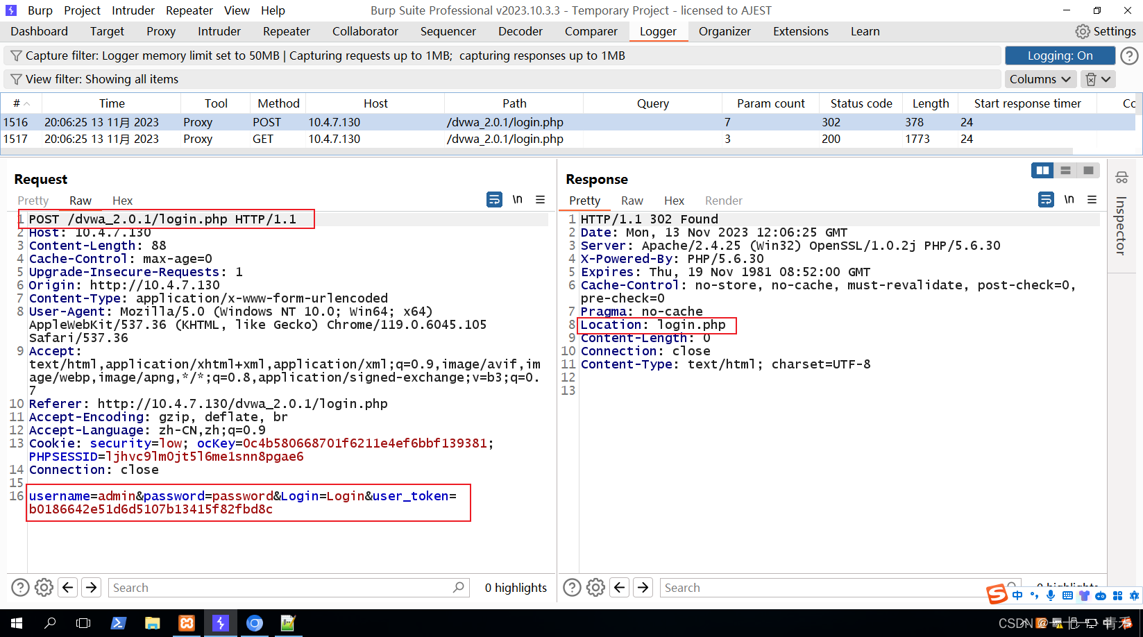Open Response panel search settings gear
This screenshot has width=1143, height=637.
pos(595,588)
